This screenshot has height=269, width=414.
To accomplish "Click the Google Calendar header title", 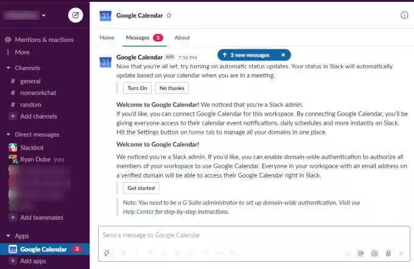I will tap(139, 16).
